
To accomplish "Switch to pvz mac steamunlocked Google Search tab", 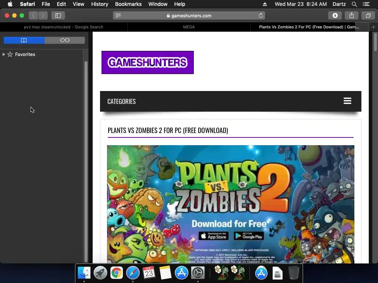I will click(x=63, y=27).
